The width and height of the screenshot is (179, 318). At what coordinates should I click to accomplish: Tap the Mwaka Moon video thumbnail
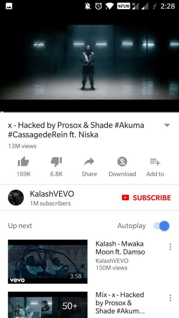tap(48, 261)
